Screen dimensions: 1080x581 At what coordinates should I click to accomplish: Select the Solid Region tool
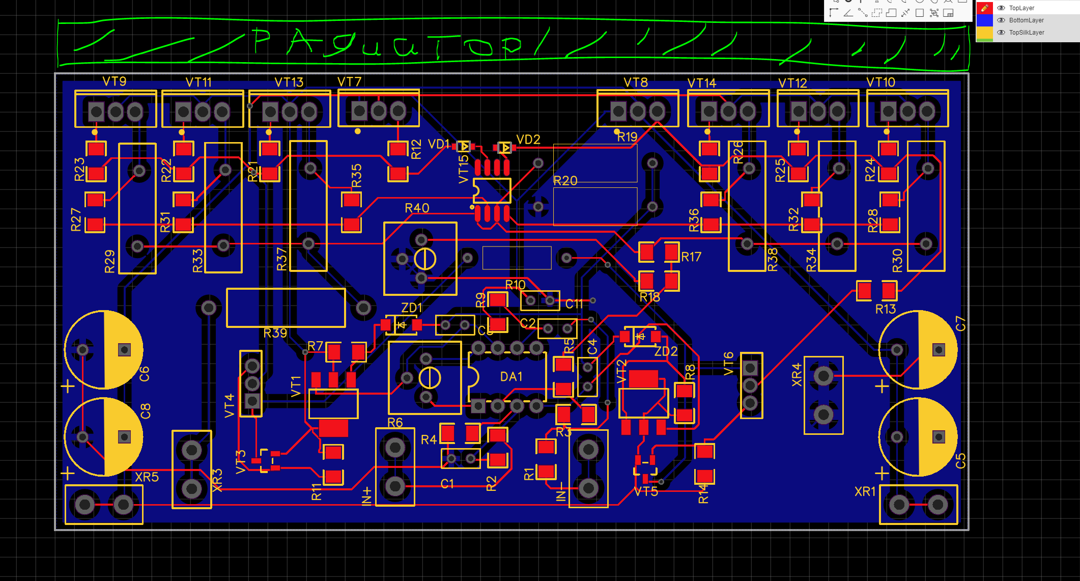[x=891, y=13]
